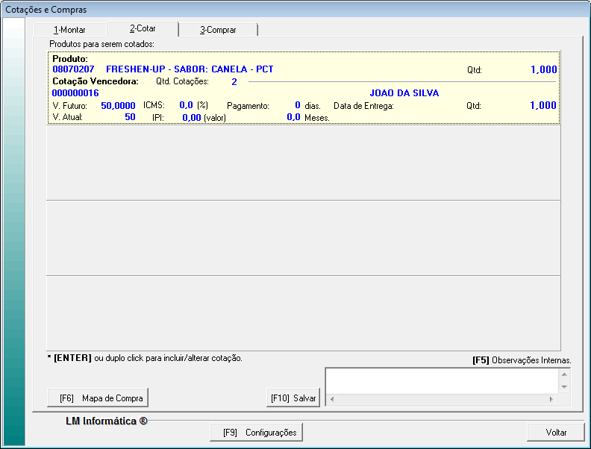Click the V. Atual value 50

(130, 117)
